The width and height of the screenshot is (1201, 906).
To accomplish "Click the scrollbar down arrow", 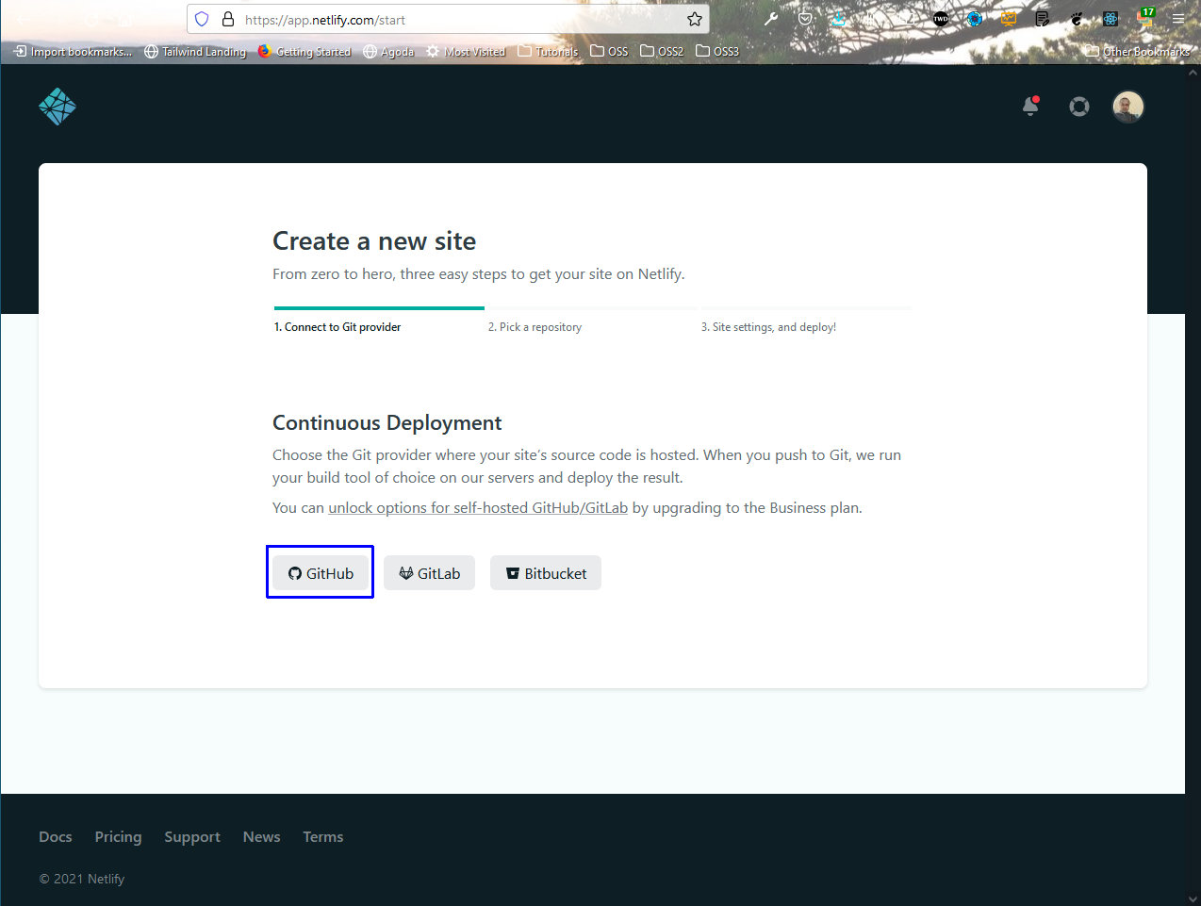I will pyautogui.click(x=1193, y=898).
